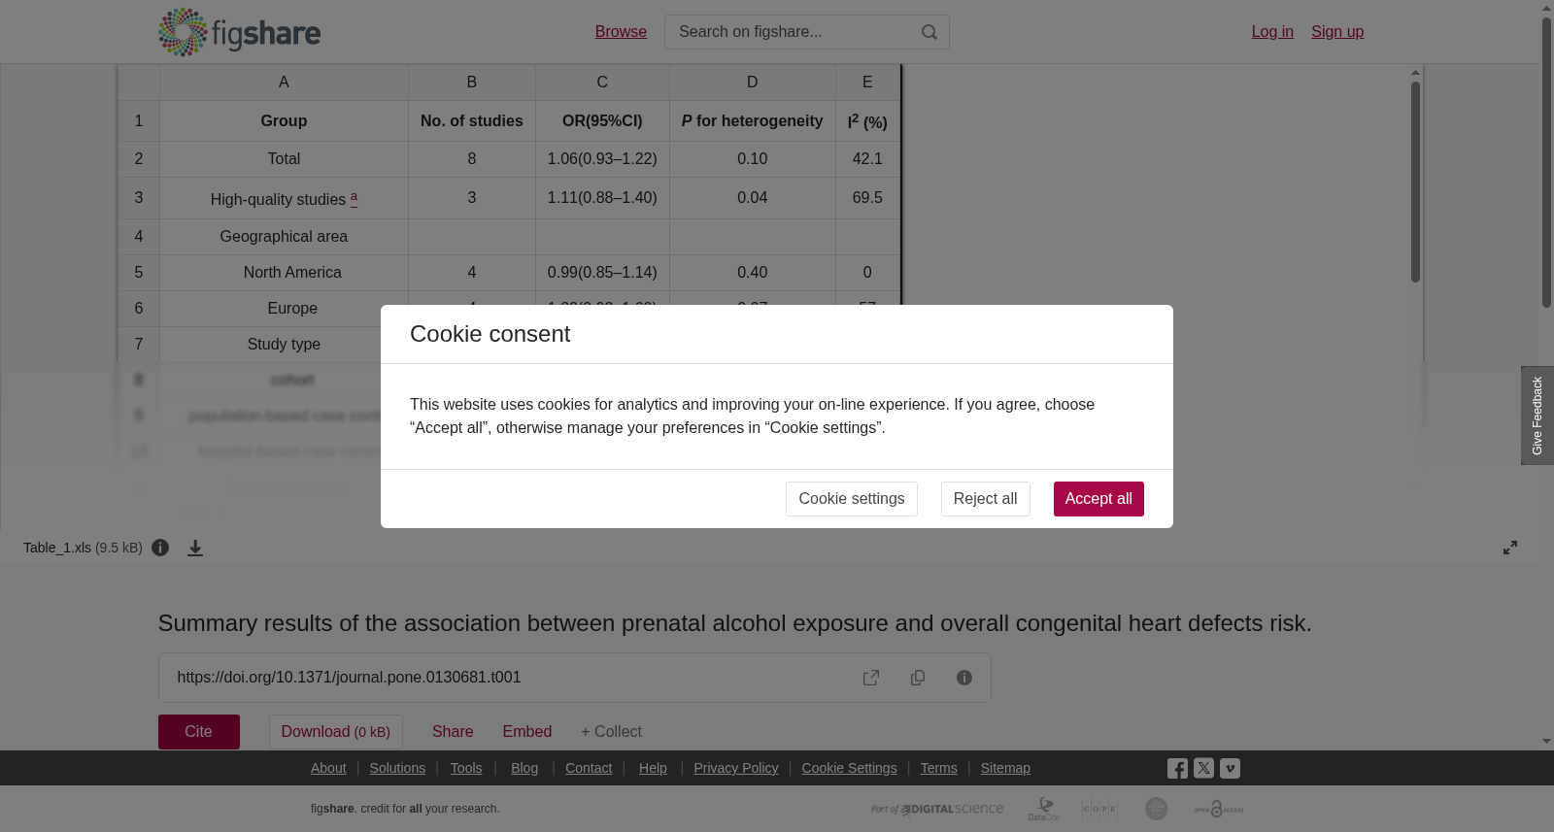The height and width of the screenshot is (832, 1554).
Task: Open the figshare Facebook page icon
Action: (1177, 769)
